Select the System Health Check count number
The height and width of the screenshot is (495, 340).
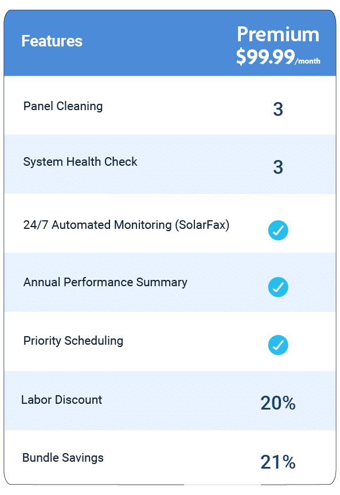(278, 167)
